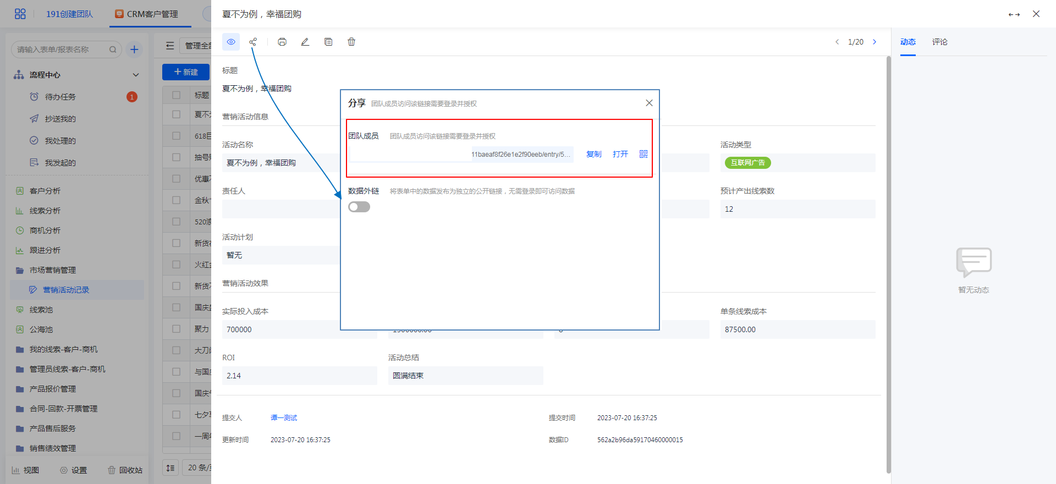
Task: Check the table header select-all checkbox
Action: [x=177, y=95]
